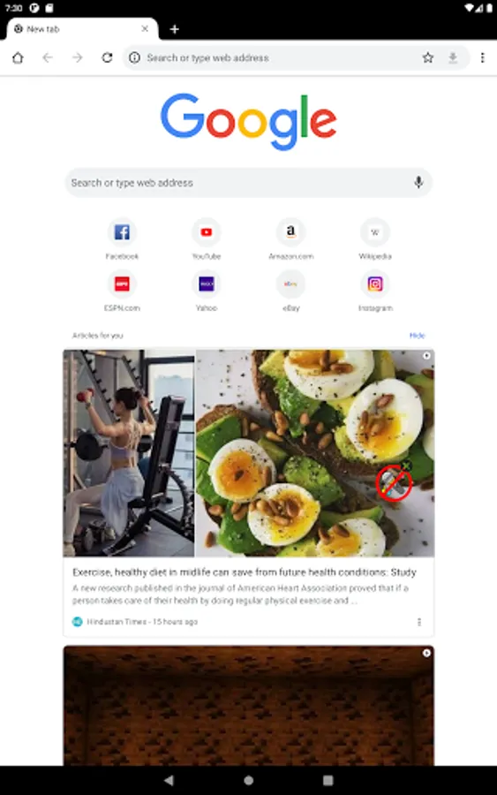Go to the home page icon
The height and width of the screenshot is (795, 497).
[18, 57]
